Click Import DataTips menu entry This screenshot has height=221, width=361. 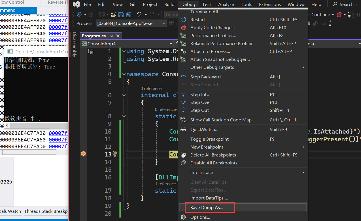[x=243, y=198]
